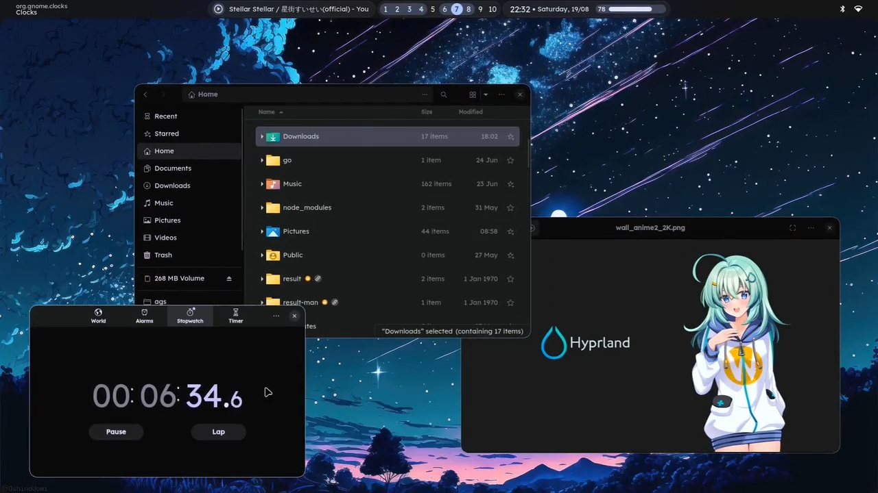Expand the node_modules folder arrow
The image size is (878, 493).
[262, 207]
